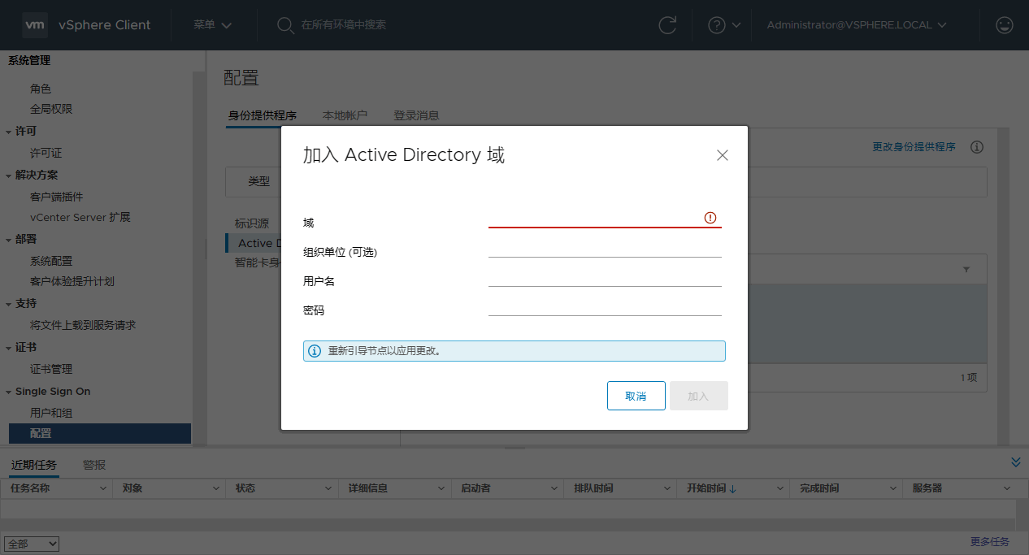Screen dimensions: 1029x555
Task: Click the search magnifier icon
Action: point(285,25)
